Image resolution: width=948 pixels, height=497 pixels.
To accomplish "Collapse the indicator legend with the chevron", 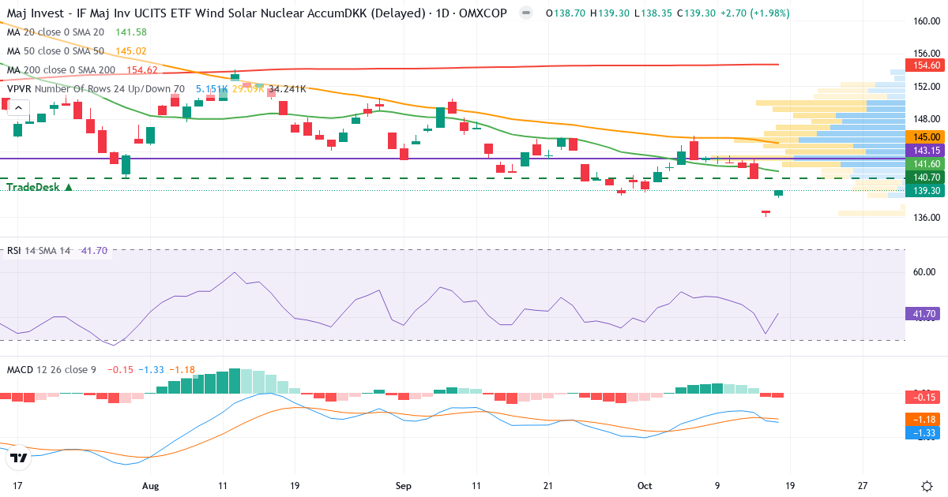I will click(19, 108).
